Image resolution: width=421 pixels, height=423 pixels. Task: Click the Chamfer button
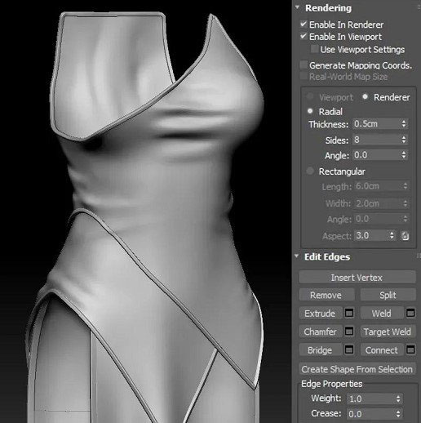[x=320, y=332]
